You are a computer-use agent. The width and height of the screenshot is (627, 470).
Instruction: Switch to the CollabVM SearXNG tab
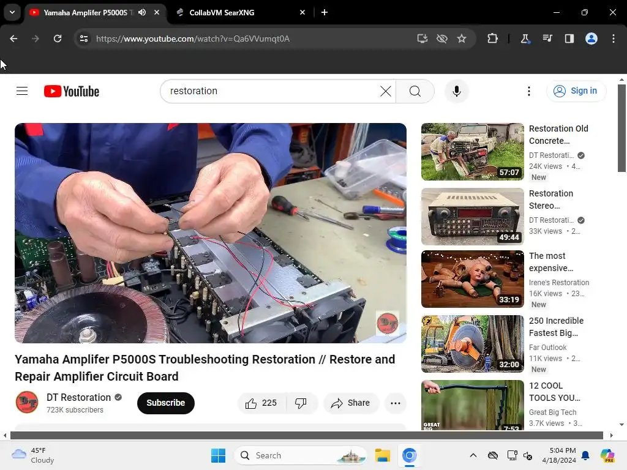coord(240,12)
